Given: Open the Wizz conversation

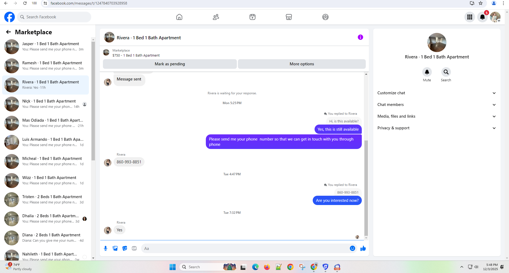Looking at the screenshot, I should (46, 181).
